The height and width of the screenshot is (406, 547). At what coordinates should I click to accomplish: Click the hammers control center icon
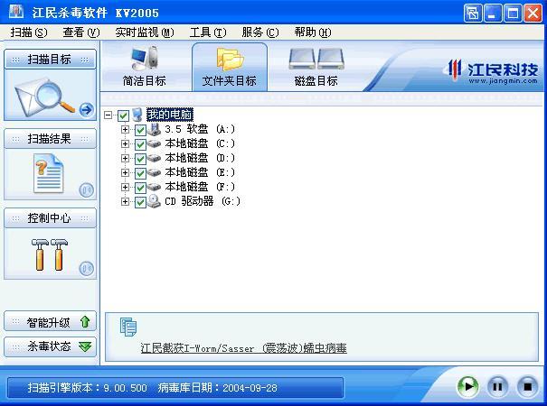coord(50,254)
